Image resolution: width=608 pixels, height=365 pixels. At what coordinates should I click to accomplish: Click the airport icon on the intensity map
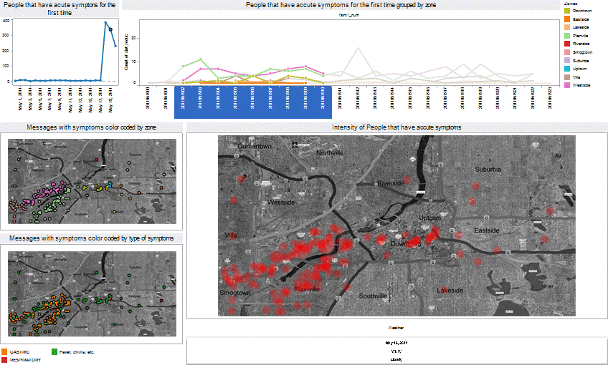295,145
